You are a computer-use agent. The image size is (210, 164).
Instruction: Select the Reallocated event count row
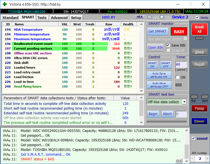[x=70, y=44]
